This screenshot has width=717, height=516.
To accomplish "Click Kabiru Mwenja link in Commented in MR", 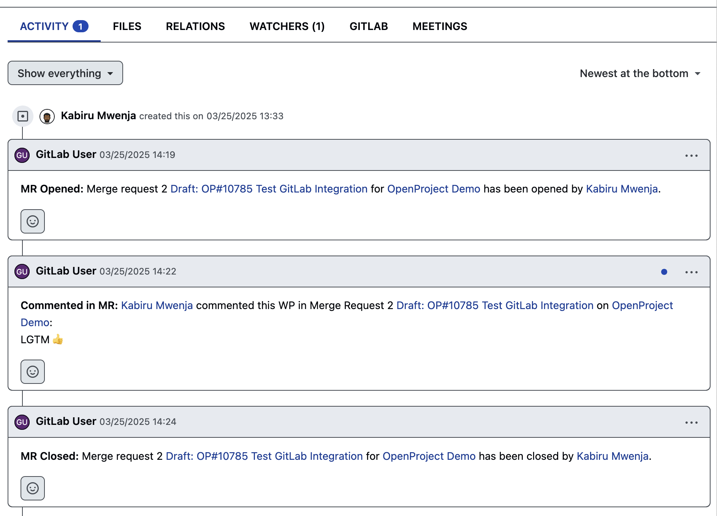I will pyautogui.click(x=157, y=305).
